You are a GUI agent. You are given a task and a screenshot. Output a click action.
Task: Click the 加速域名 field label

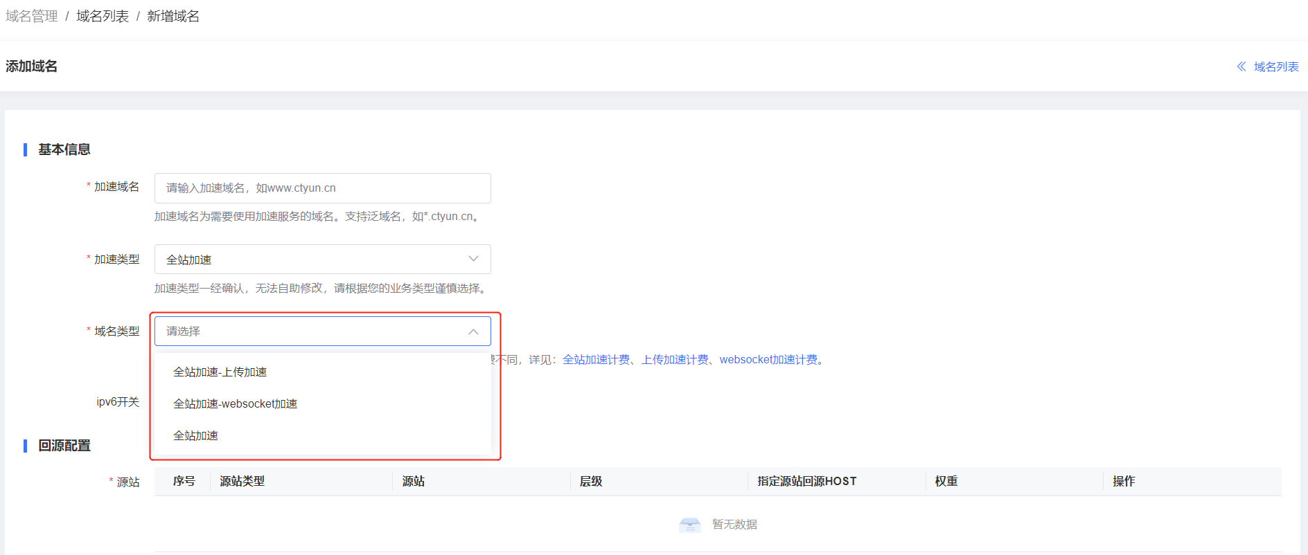pos(116,187)
